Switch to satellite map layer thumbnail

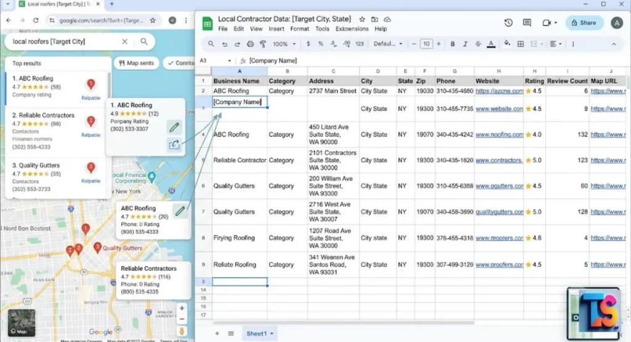[22, 323]
